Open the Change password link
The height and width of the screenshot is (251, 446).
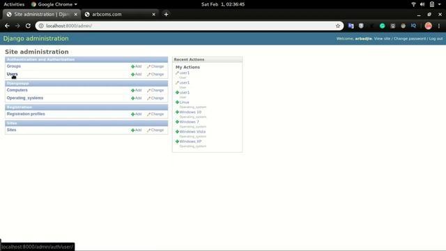[x=410, y=38]
